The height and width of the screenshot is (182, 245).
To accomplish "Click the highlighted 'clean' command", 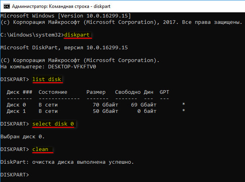I will (40, 149).
